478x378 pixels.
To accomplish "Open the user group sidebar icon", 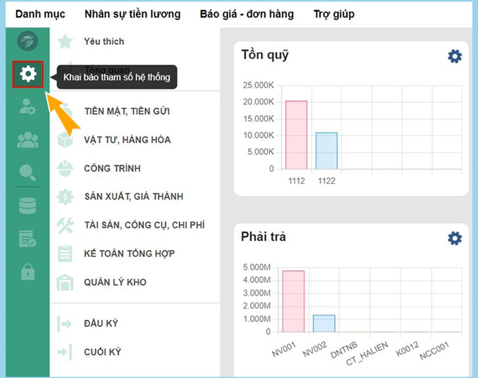I will tap(28, 140).
